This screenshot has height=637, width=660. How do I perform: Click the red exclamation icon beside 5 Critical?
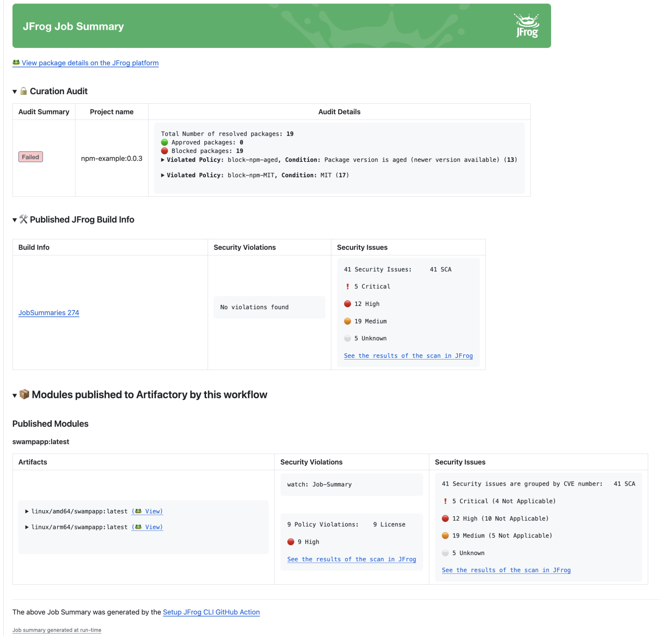(348, 286)
